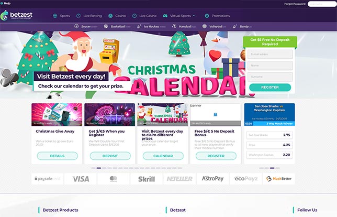Click the DEPOSIT button on bonus card
The height and width of the screenshot is (217, 337).
[110, 156]
